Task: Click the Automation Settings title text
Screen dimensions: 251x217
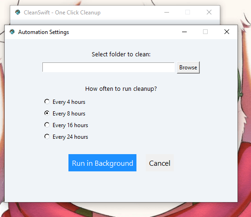Action: pos(44,32)
